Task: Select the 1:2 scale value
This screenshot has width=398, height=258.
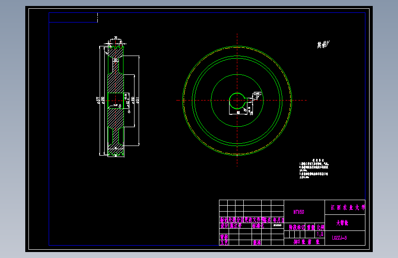Action: point(320,234)
